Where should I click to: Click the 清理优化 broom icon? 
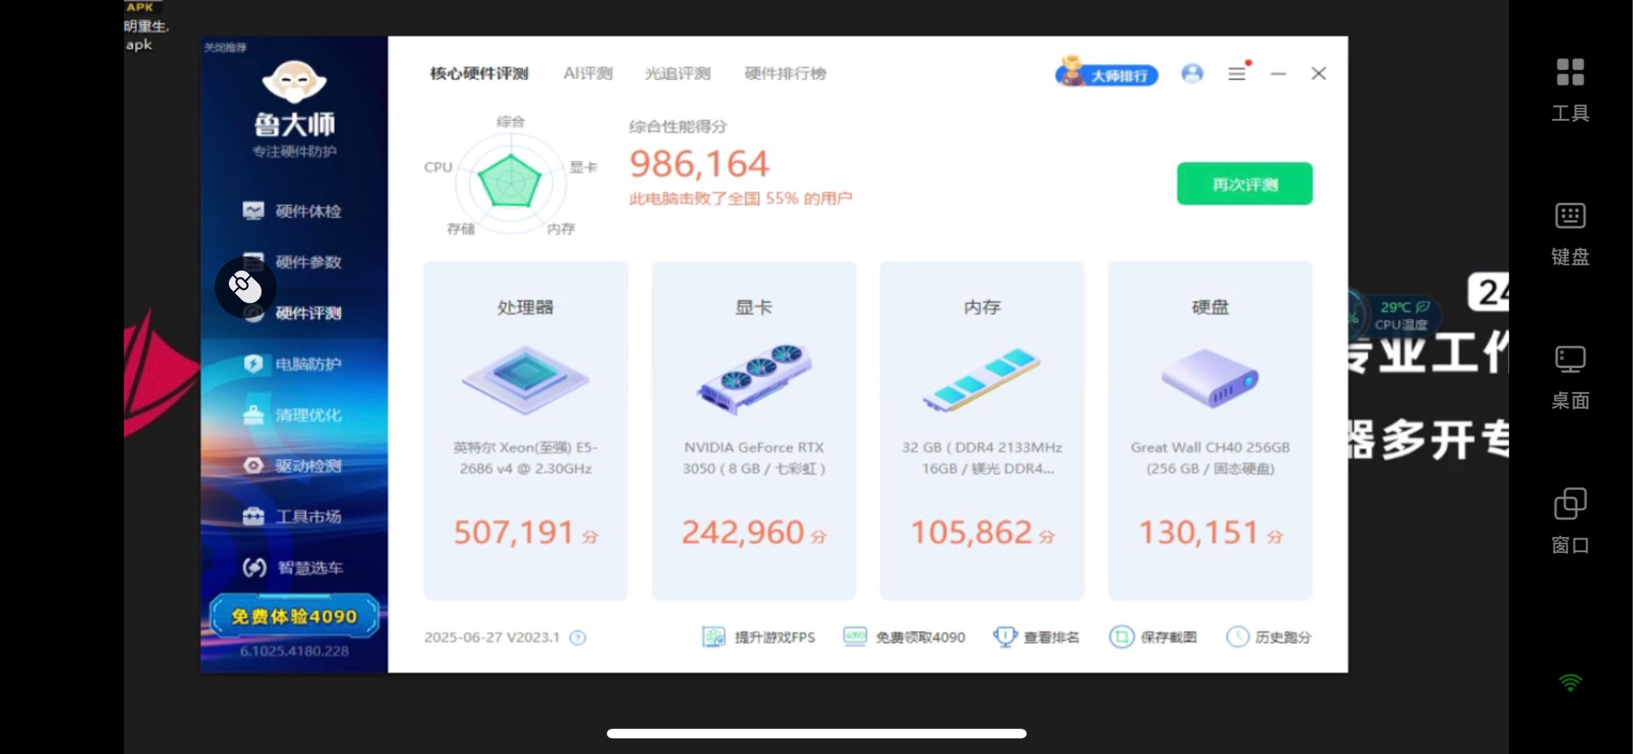click(x=253, y=415)
